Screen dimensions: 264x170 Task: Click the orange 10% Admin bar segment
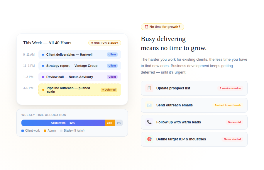[110, 123]
